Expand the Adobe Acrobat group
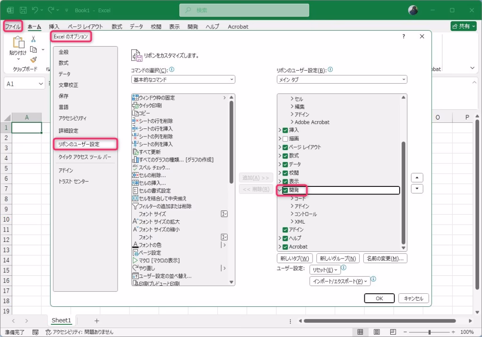This screenshot has height=337, width=482. [292, 122]
